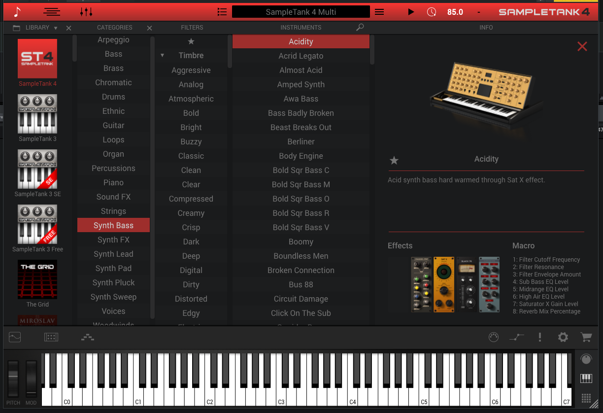Toggle the metronome clock icon
This screenshot has height=413, width=603.
coord(432,12)
